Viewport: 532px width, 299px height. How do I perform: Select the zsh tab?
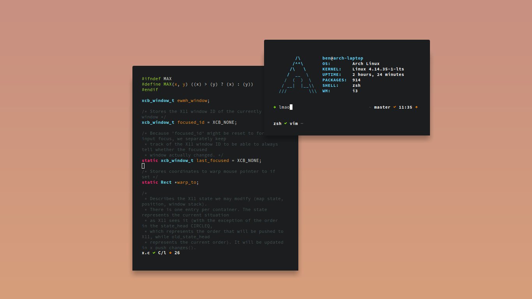pyautogui.click(x=277, y=123)
